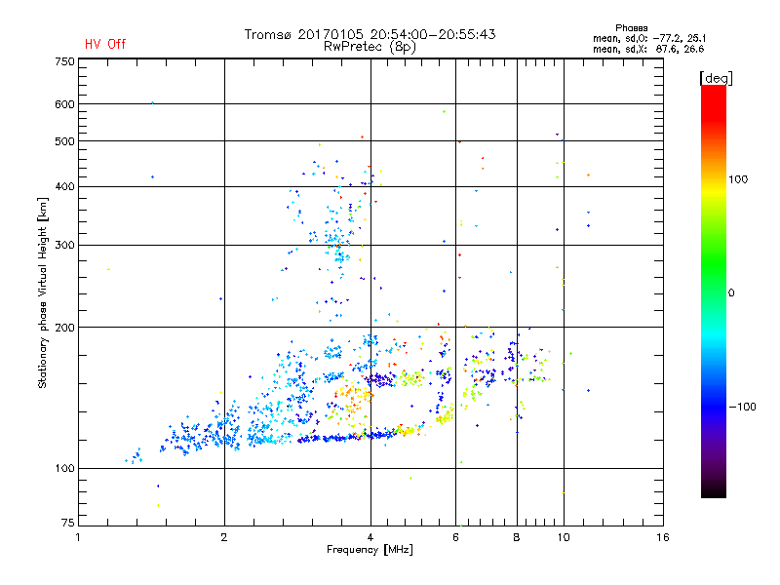This screenshot has width=780, height=585.
Task: Click the 'mean, sd,X: 87.6, 26.6' line
Action: (648, 49)
